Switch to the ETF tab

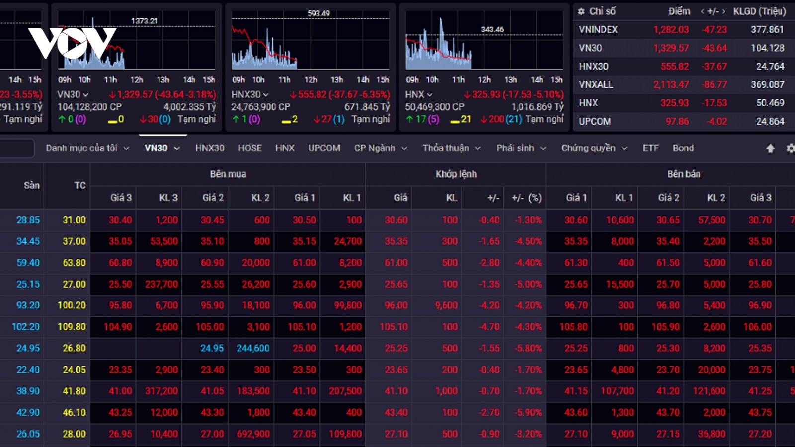click(x=650, y=148)
